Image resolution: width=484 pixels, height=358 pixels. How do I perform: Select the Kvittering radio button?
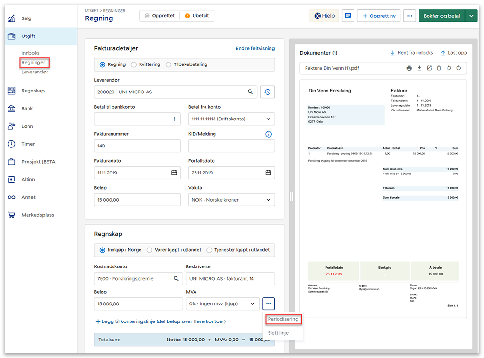click(134, 64)
